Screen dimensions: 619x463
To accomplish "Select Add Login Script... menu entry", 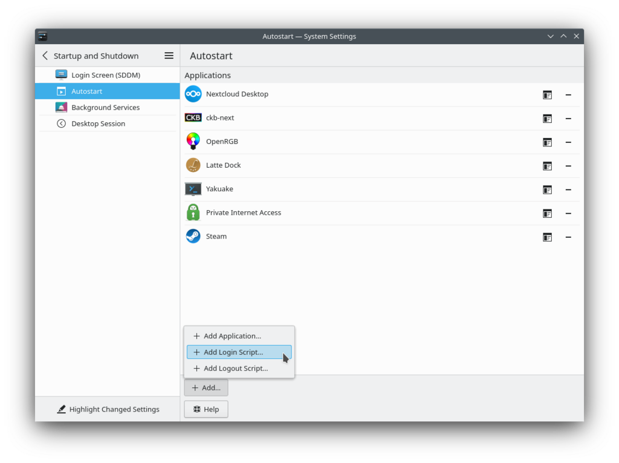I will 233,352.
